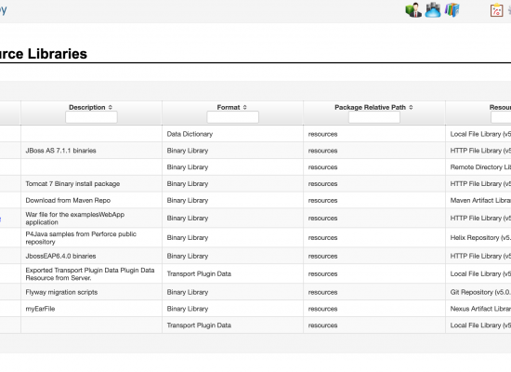
Task: Click 'resources' in Data Dictionary row
Action: coord(322,134)
